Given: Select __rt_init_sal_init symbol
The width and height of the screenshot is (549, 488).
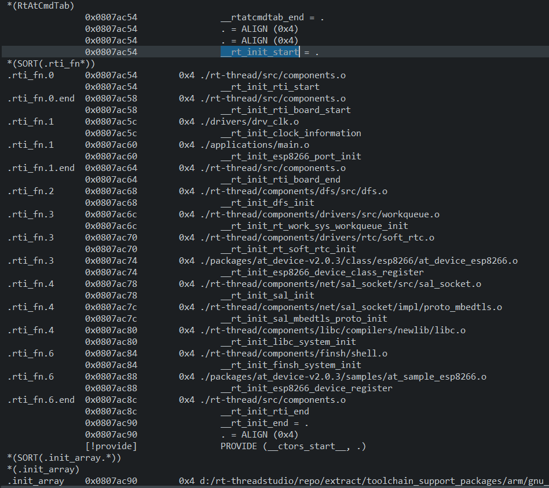Looking at the screenshot, I should tap(268, 296).
